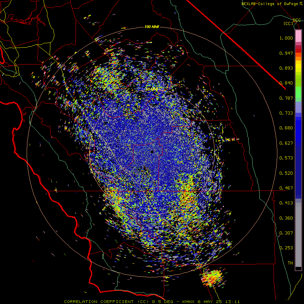Viewport: 304px width, 304px height.
Task: Select the 0.893 scale label
Action: tap(286, 68)
